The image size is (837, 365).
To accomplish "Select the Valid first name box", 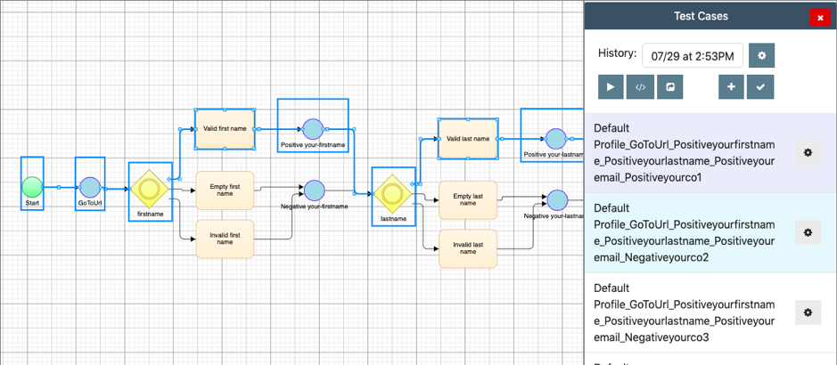I will 225,129.
